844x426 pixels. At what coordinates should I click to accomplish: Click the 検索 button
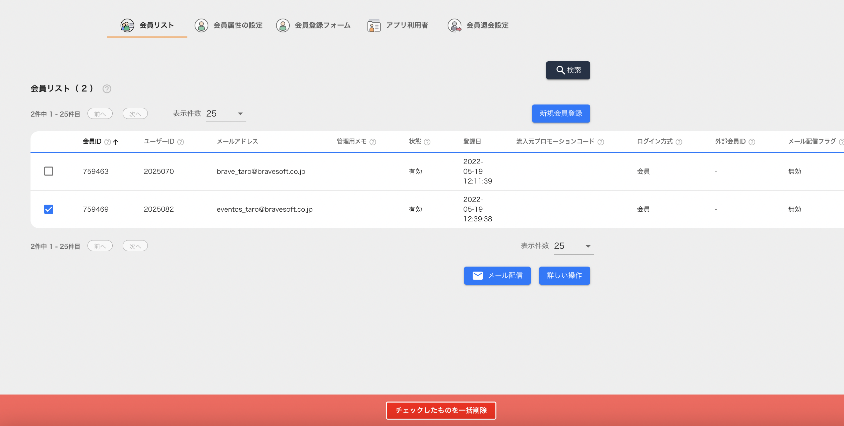568,70
